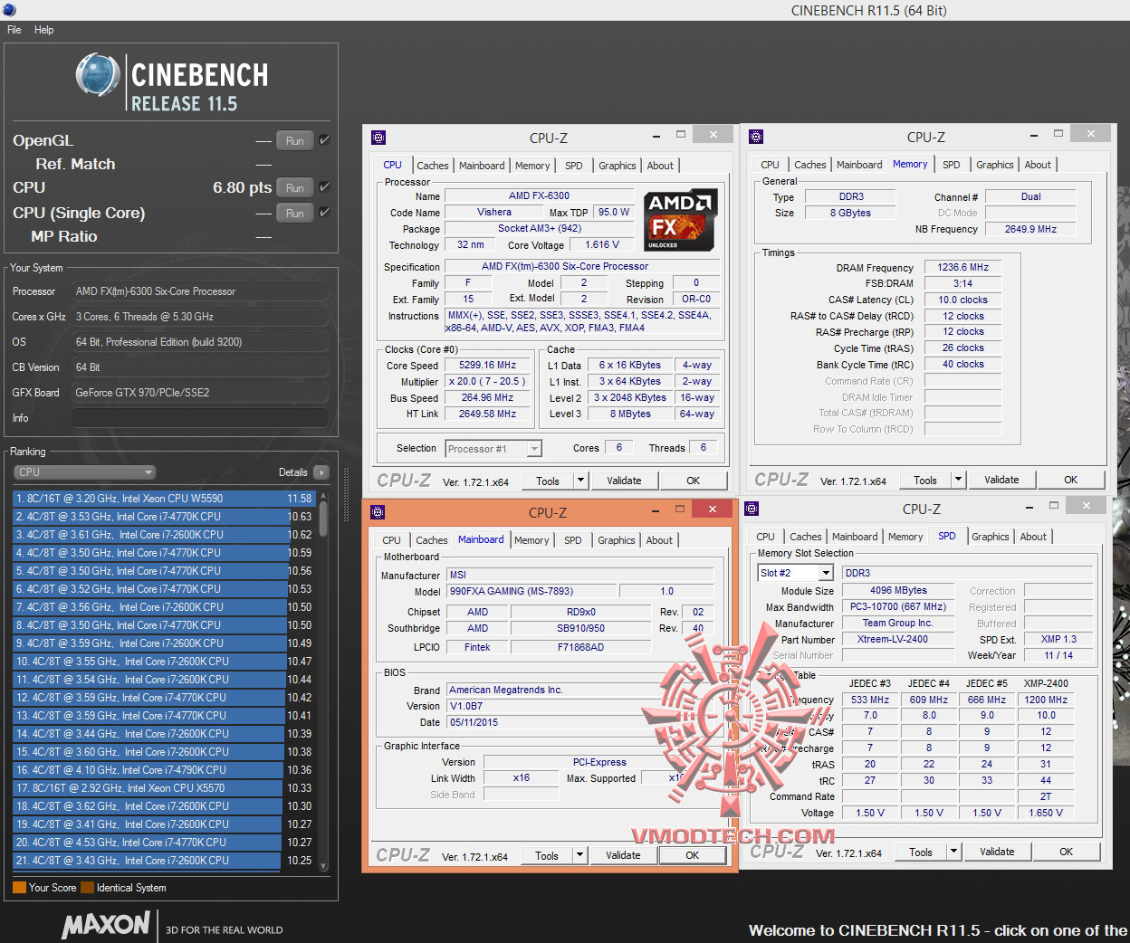Toggle the OpenGL test checkbox
This screenshot has width=1130, height=943.
point(324,140)
